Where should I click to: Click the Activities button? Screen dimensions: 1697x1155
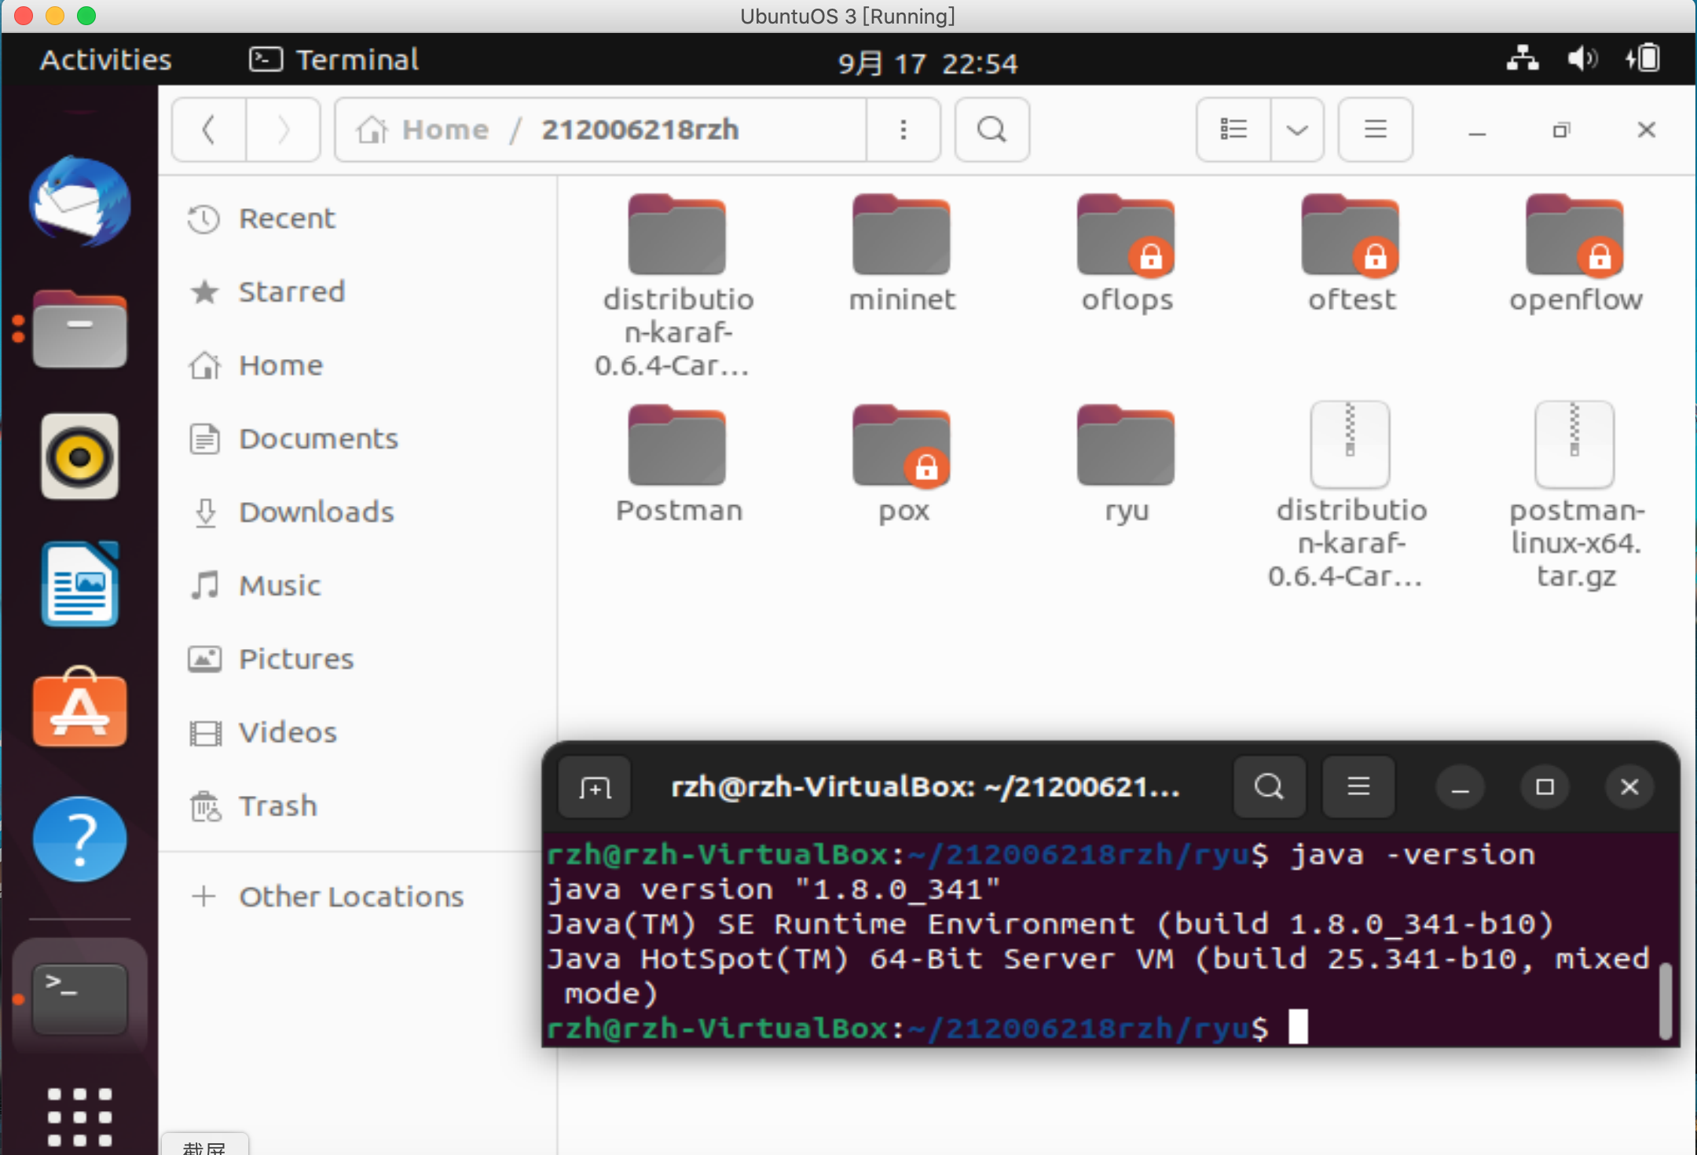pyautogui.click(x=106, y=60)
